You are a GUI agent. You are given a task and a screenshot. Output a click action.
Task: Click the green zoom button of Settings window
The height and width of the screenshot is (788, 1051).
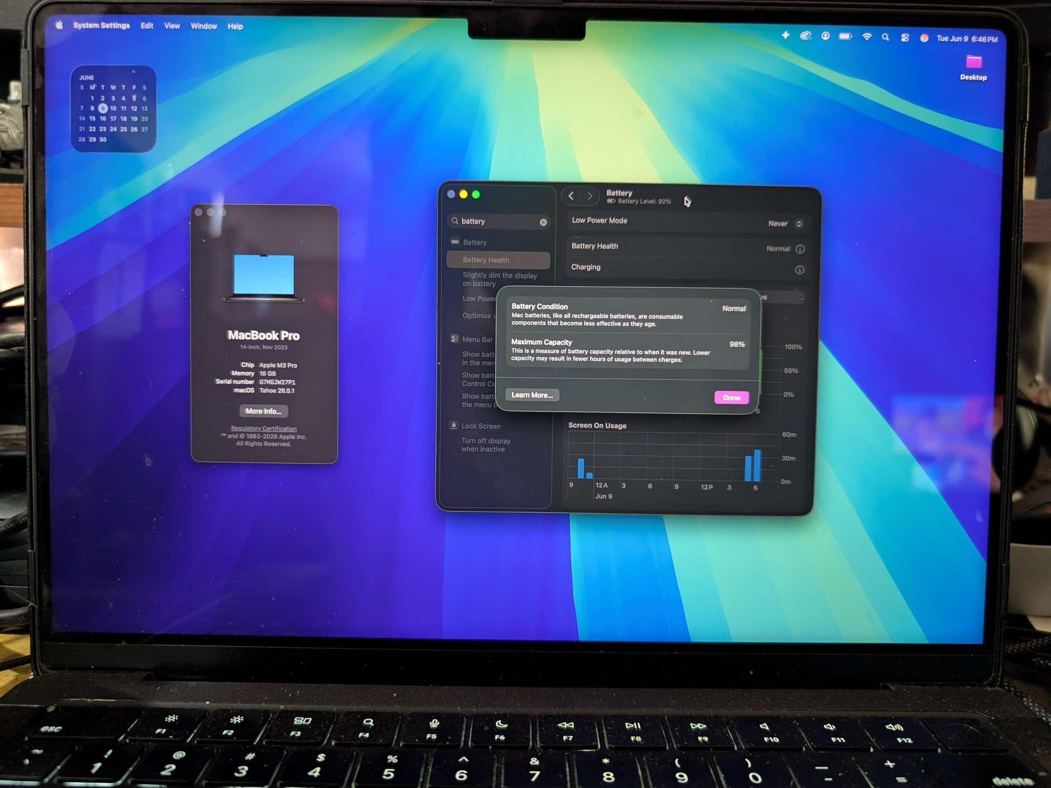tap(476, 194)
